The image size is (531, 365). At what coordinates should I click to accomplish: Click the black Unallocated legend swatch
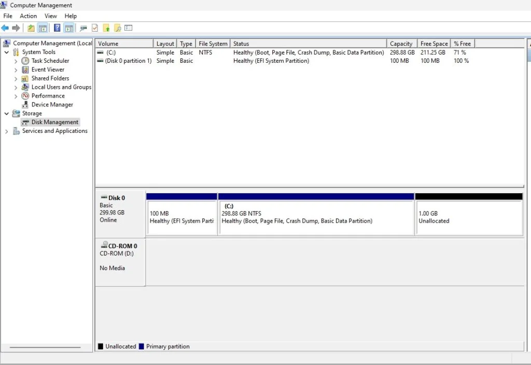[101, 346]
